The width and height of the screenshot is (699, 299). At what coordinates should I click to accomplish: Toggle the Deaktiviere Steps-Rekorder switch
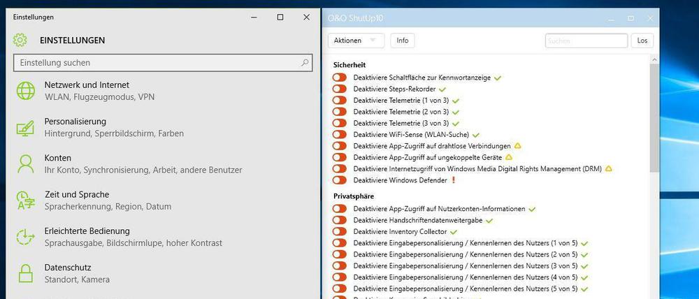[339, 89]
